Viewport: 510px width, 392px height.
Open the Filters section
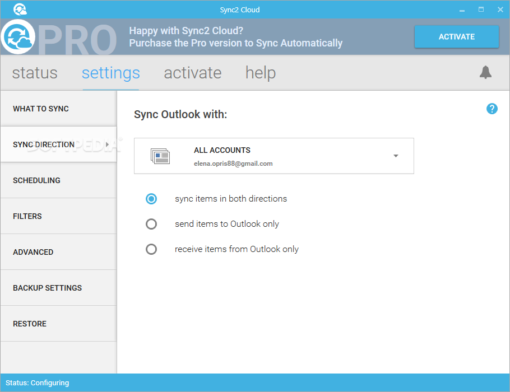(58, 216)
